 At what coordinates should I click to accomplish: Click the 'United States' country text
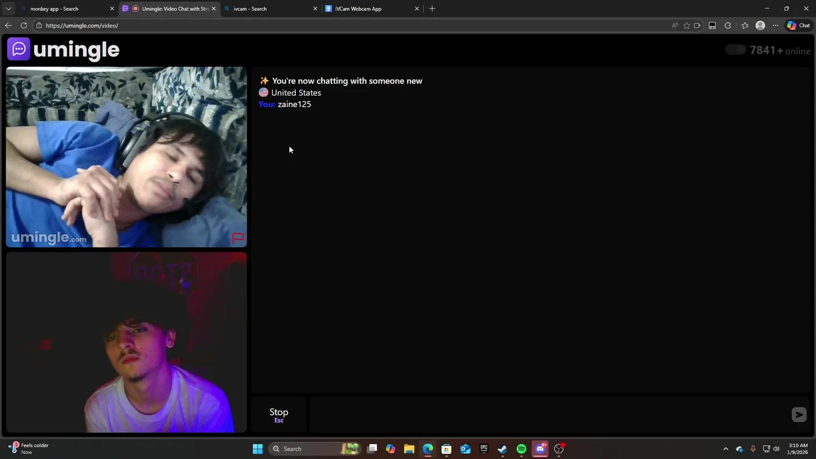[x=296, y=93]
